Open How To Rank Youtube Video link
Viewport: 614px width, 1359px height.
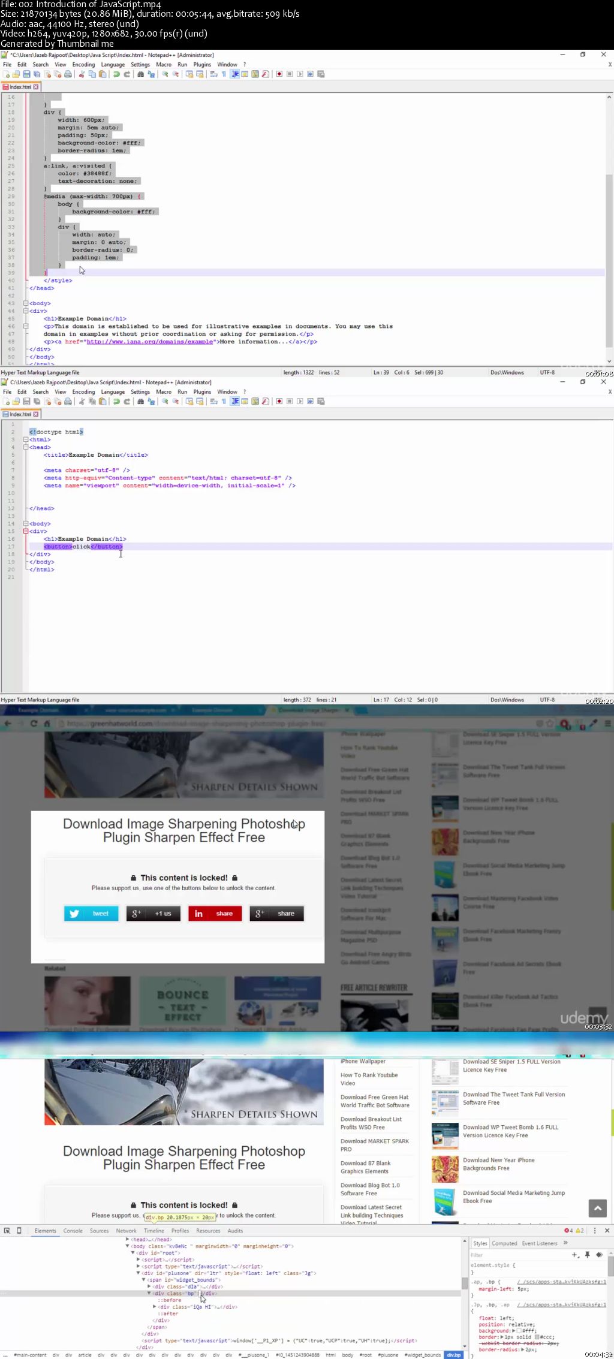pos(369,1079)
